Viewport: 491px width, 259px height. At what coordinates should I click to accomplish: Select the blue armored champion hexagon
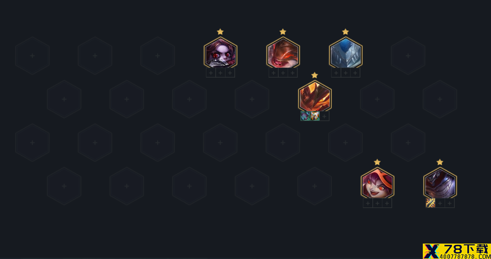tap(346, 53)
